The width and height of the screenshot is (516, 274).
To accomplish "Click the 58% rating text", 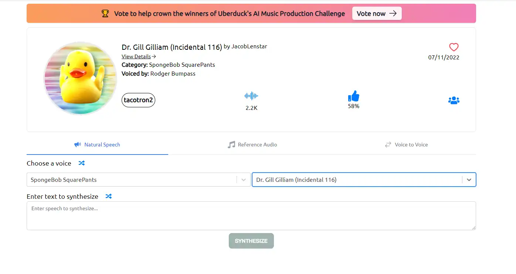I will (x=354, y=106).
